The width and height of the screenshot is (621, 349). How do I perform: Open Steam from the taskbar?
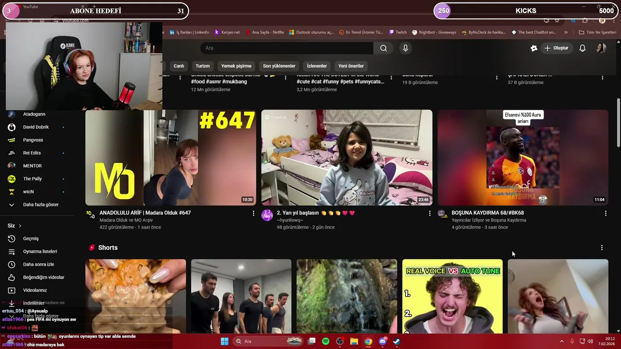click(x=396, y=341)
